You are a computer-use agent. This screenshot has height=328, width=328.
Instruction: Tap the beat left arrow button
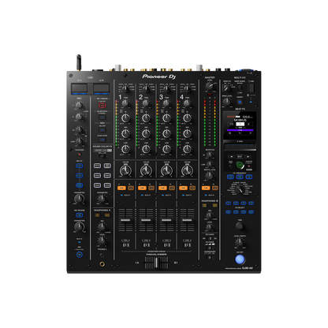point(232,157)
